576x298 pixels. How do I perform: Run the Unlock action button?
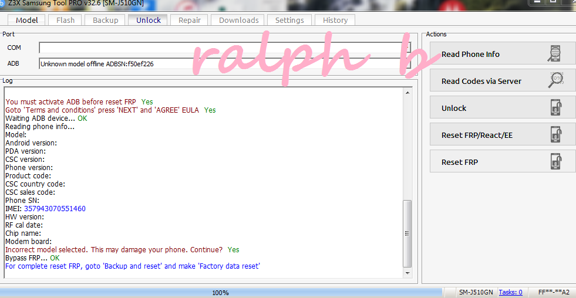click(503, 108)
